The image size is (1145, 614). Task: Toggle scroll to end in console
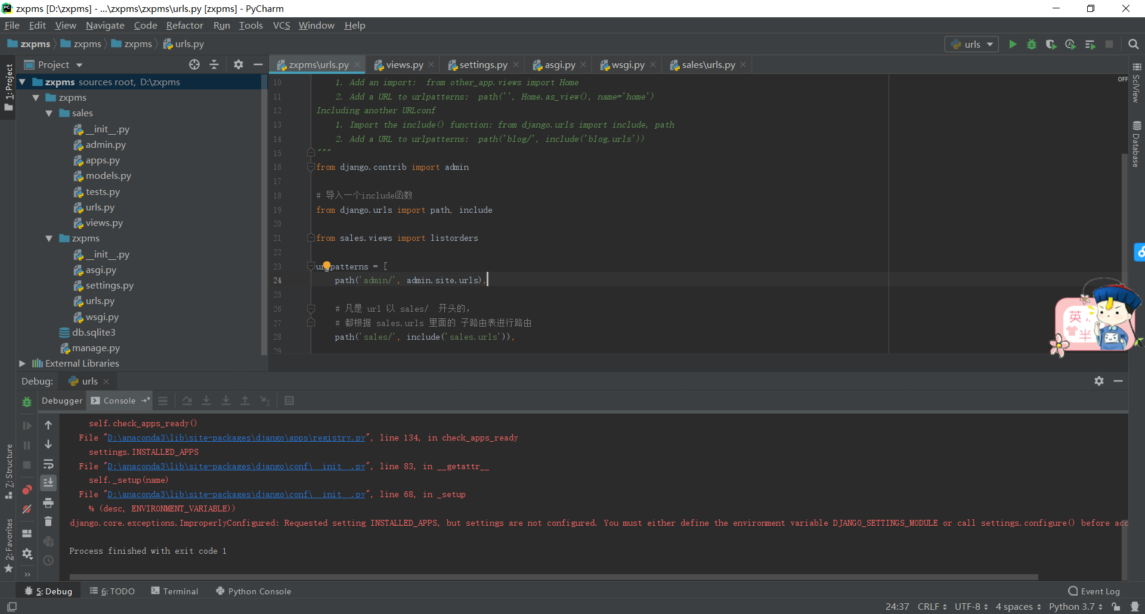click(48, 483)
